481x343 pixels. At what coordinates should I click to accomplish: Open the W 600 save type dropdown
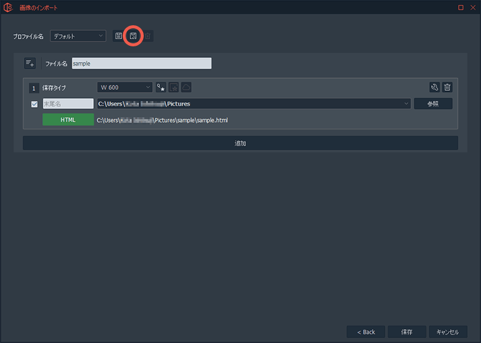(125, 87)
